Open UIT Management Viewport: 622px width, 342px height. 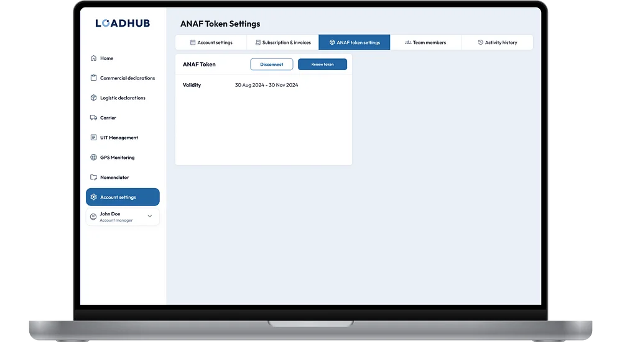click(123, 137)
